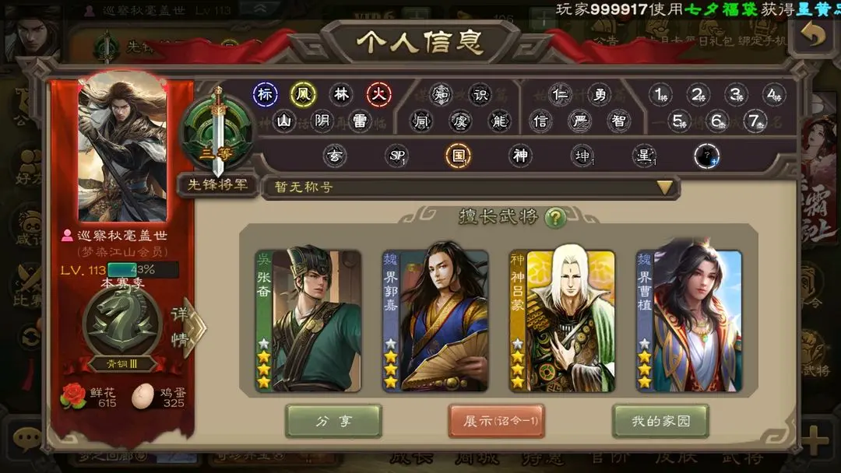Click the 鸡蛋 egg icon
This screenshot has width=841, height=473.
143,397
